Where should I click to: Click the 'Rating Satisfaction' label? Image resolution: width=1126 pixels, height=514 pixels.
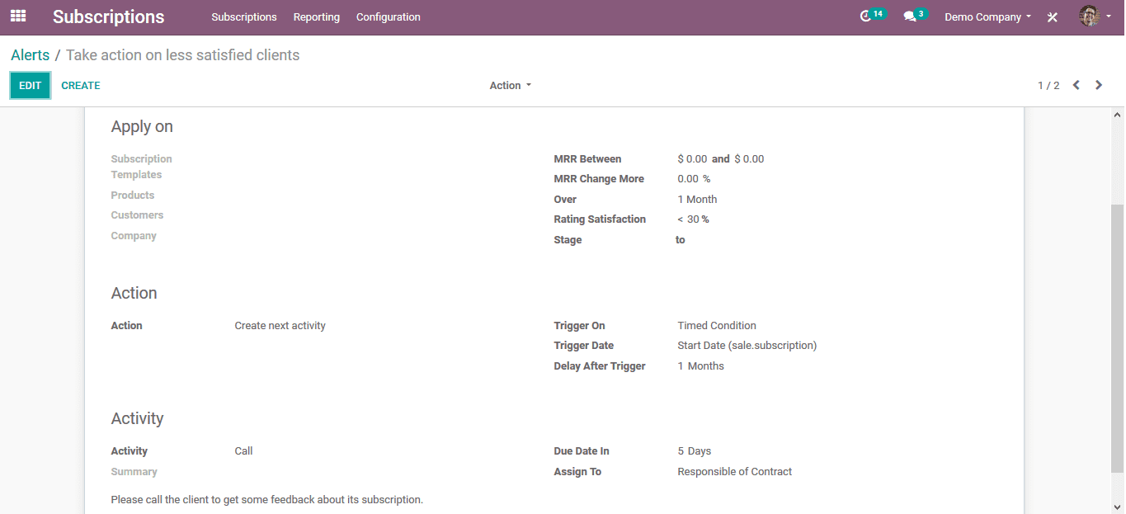point(601,219)
